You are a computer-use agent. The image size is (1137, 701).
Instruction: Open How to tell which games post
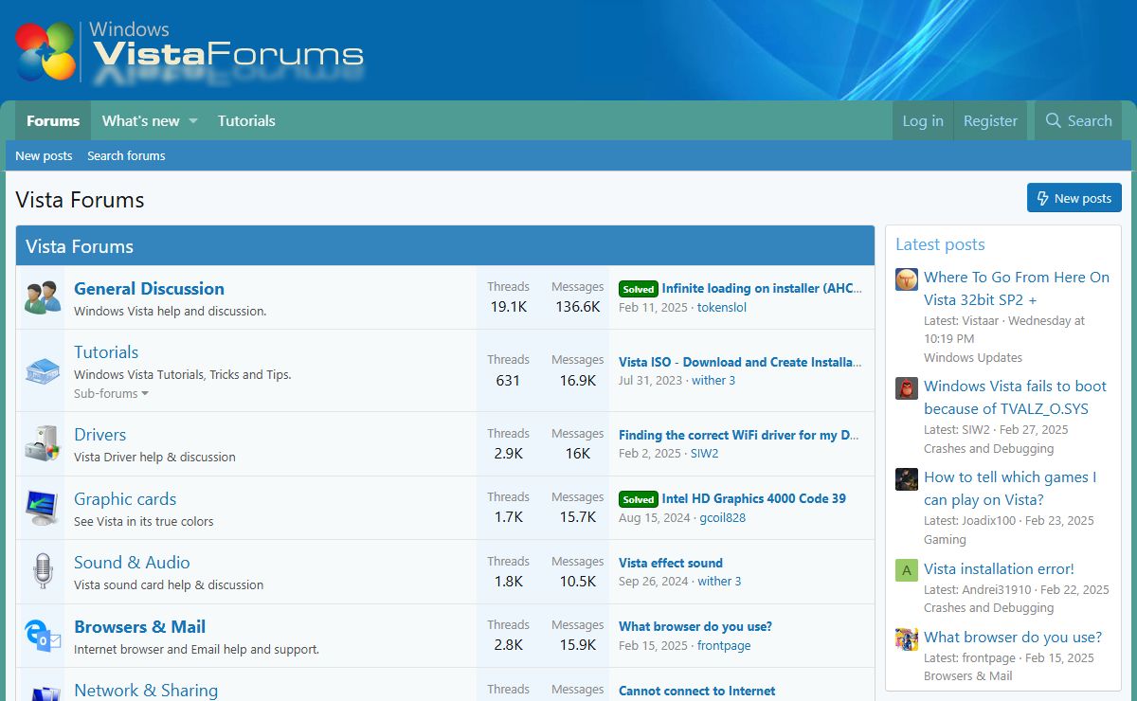point(1010,489)
